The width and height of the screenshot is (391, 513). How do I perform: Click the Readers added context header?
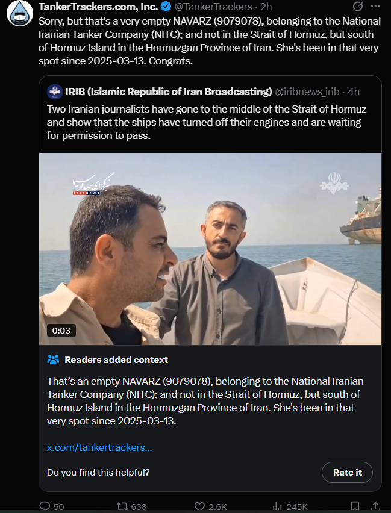coord(116,360)
